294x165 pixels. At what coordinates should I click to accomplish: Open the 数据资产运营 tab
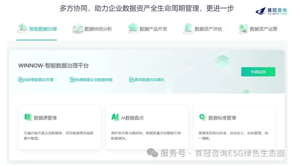(x=258, y=29)
